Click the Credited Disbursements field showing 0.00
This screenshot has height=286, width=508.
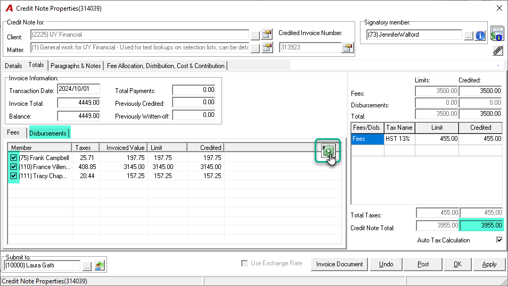[x=480, y=103]
